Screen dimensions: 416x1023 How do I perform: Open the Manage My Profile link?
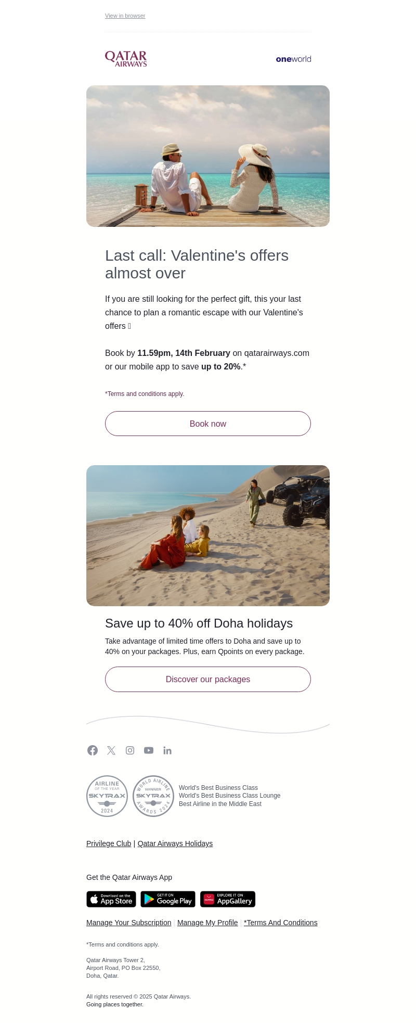[207, 923]
